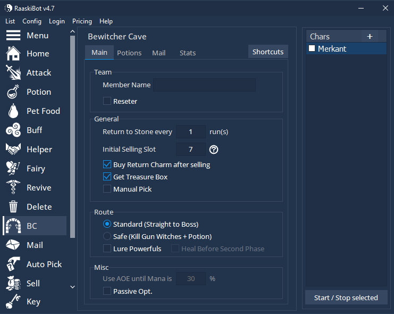The height and width of the screenshot is (314, 394).
Task: Close the RaaskiBot window
Action: coord(385,9)
